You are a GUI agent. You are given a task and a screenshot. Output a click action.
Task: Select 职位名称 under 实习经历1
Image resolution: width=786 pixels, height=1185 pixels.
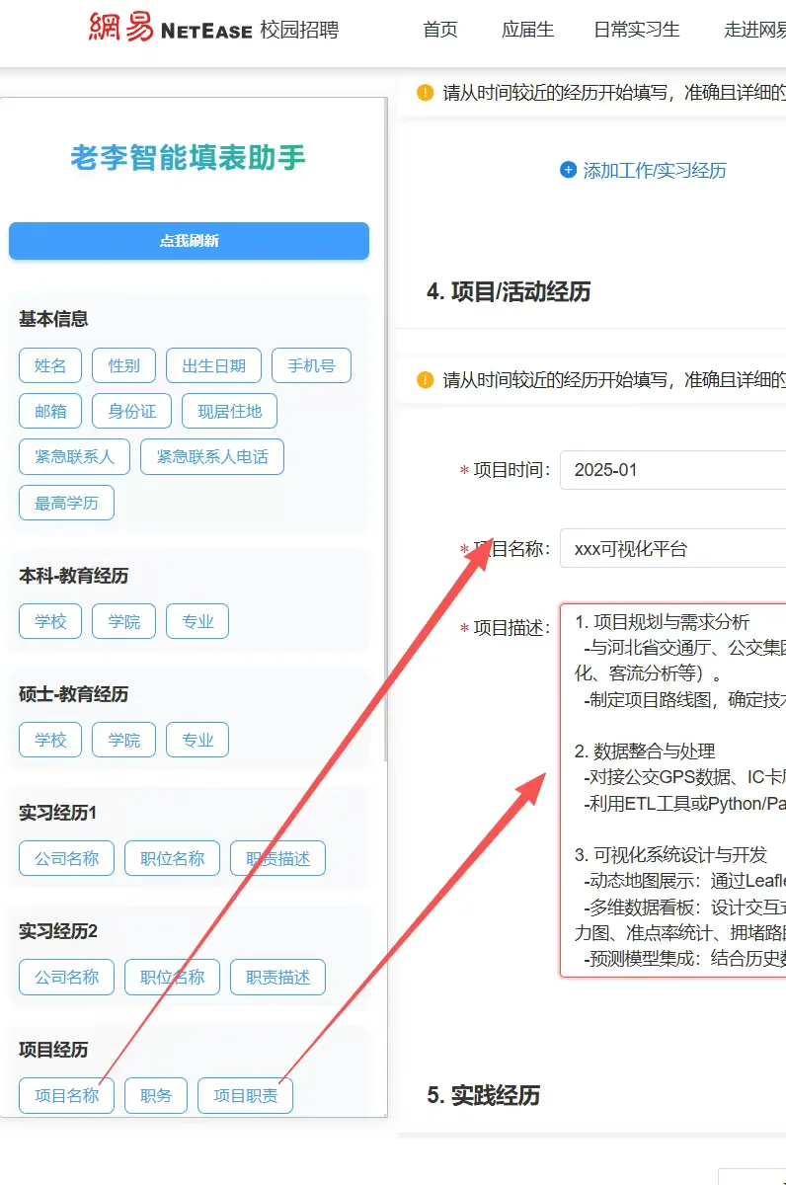tap(172, 858)
